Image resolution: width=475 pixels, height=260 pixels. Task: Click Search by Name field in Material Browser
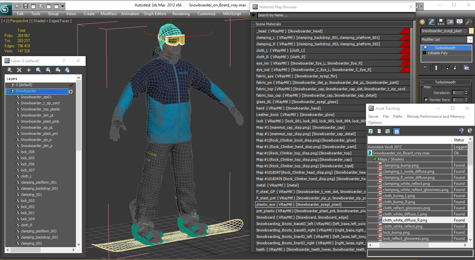[x=336, y=15]
